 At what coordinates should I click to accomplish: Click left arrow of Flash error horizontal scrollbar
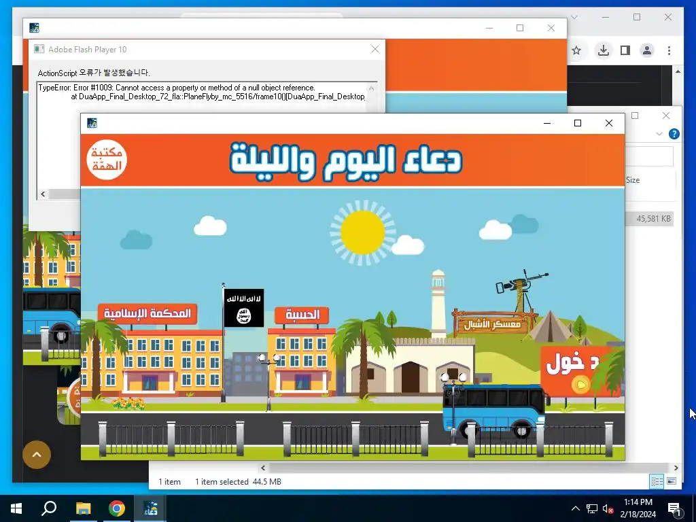click(43, 194)
